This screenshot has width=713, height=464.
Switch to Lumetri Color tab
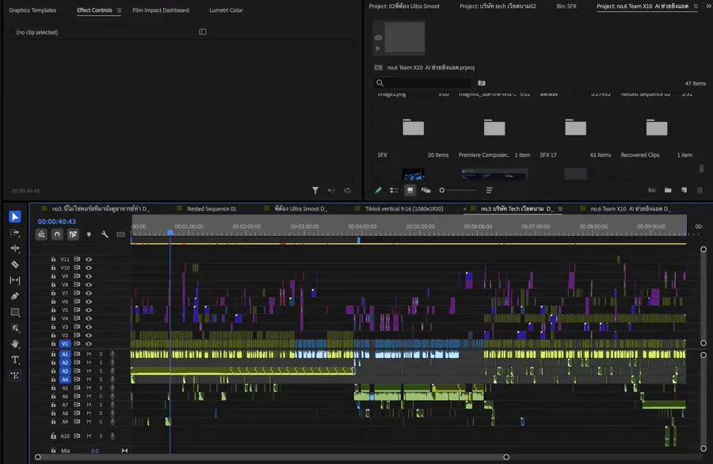coord(226,10)
